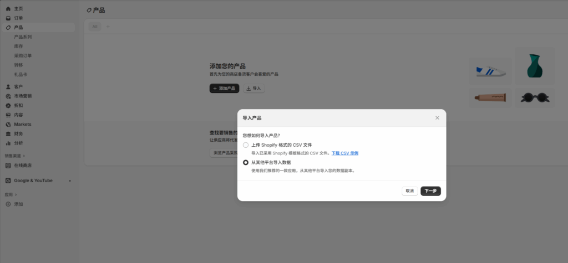
Task: Select 从其他平台导入数据 radio option
Action: point(246,162)
